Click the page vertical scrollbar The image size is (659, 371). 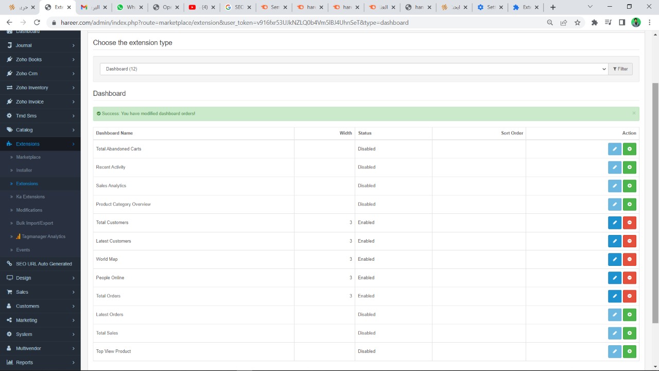[655, 203]
